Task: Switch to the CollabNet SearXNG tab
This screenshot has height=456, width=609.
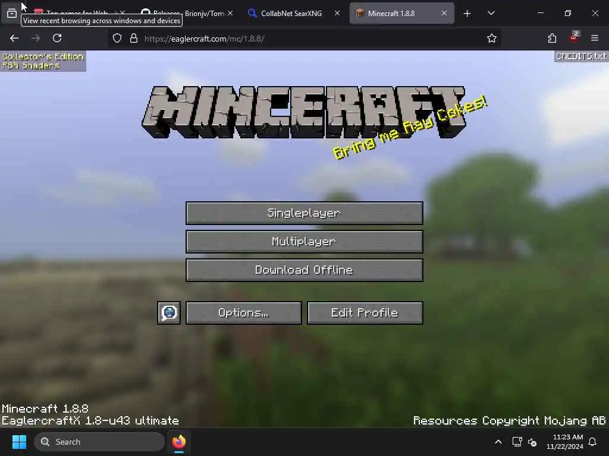Action: point(291,13)
